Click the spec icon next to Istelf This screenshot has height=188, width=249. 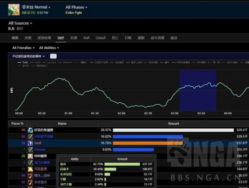(x=30, y=143)
